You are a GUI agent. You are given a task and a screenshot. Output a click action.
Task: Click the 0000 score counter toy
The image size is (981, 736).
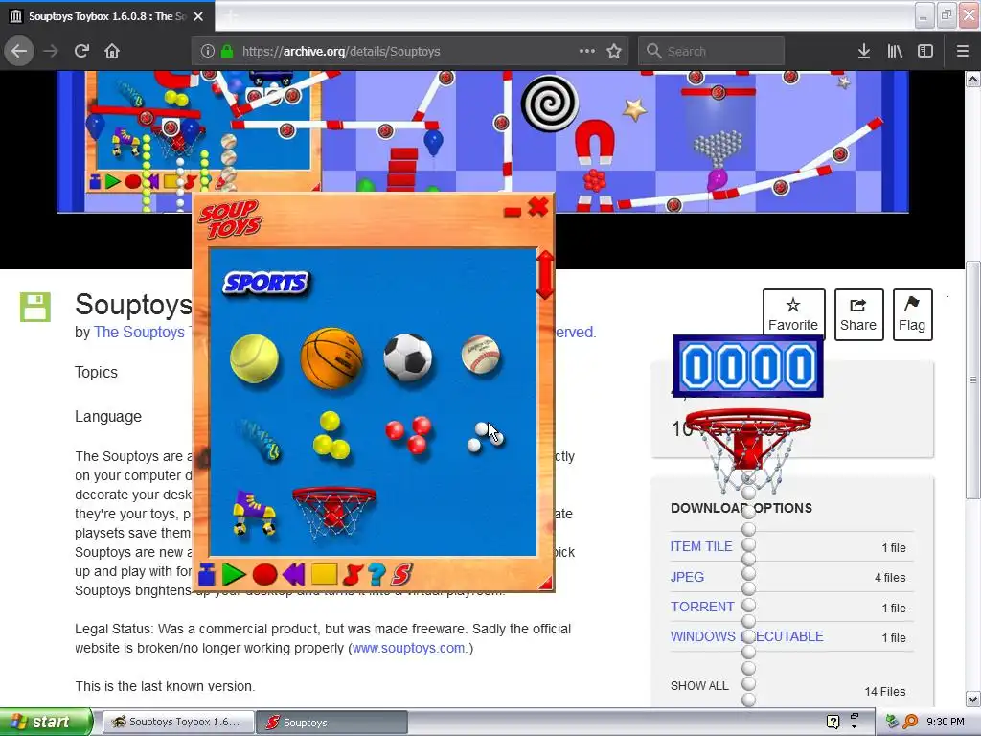tap(747, 366)
